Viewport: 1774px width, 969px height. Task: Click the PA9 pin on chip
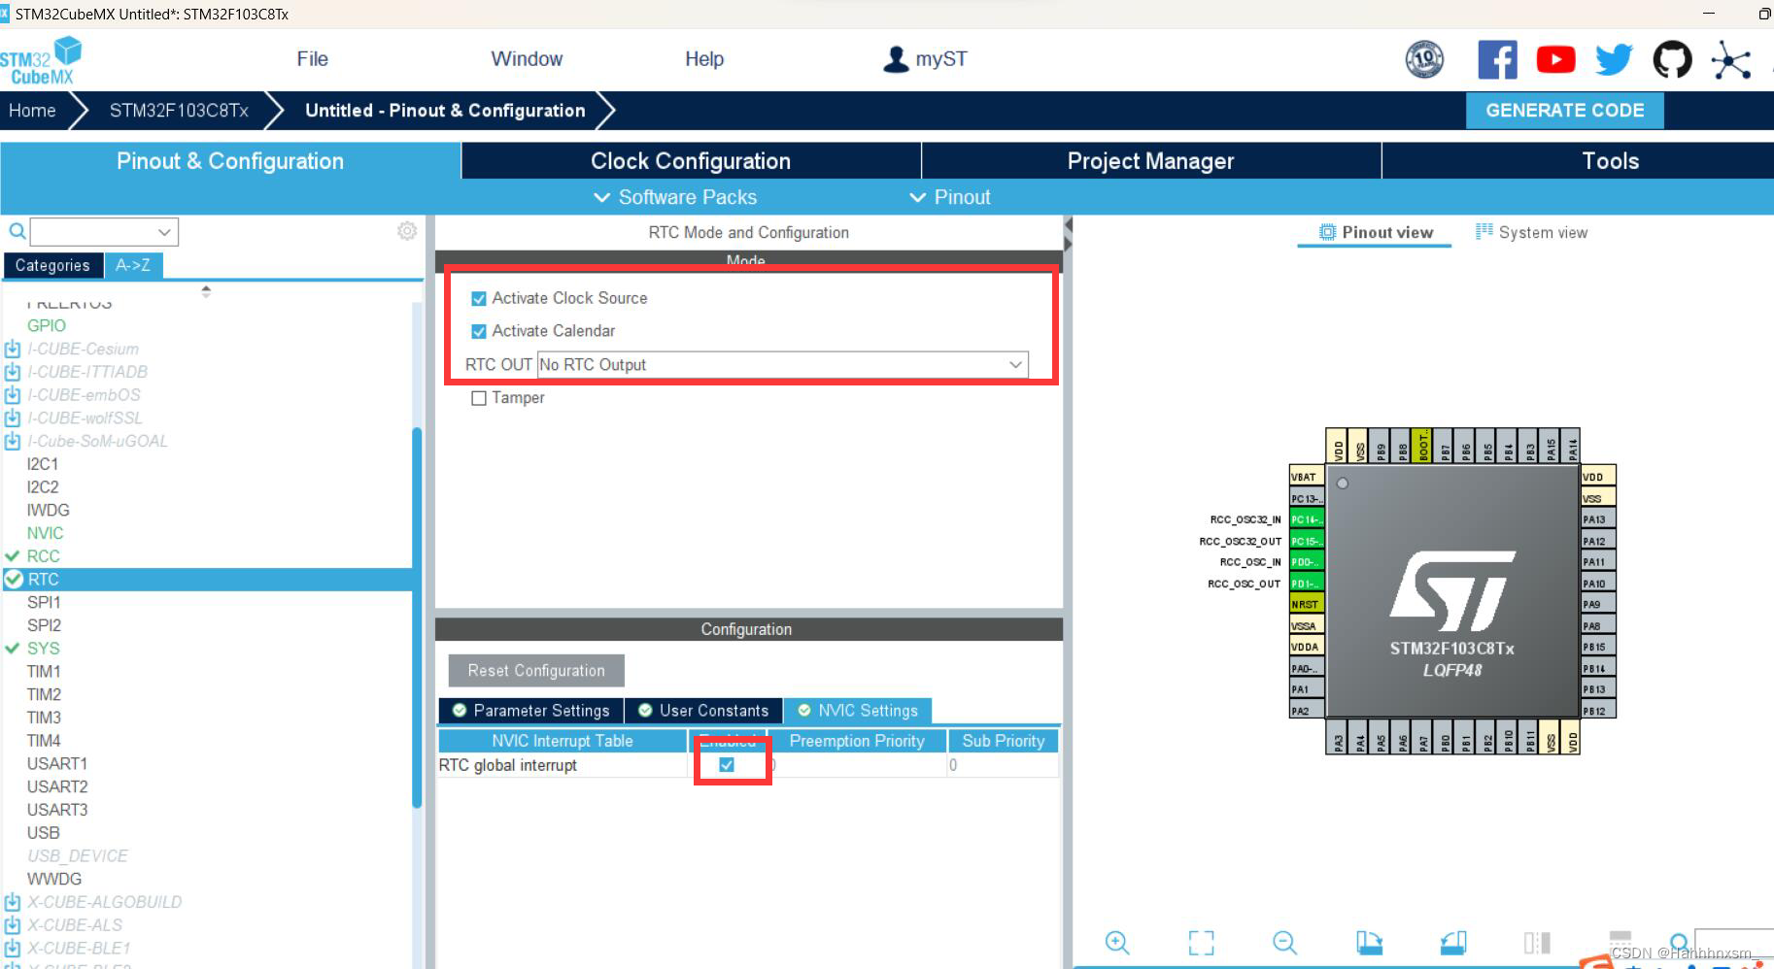[x=1598, y=604]
